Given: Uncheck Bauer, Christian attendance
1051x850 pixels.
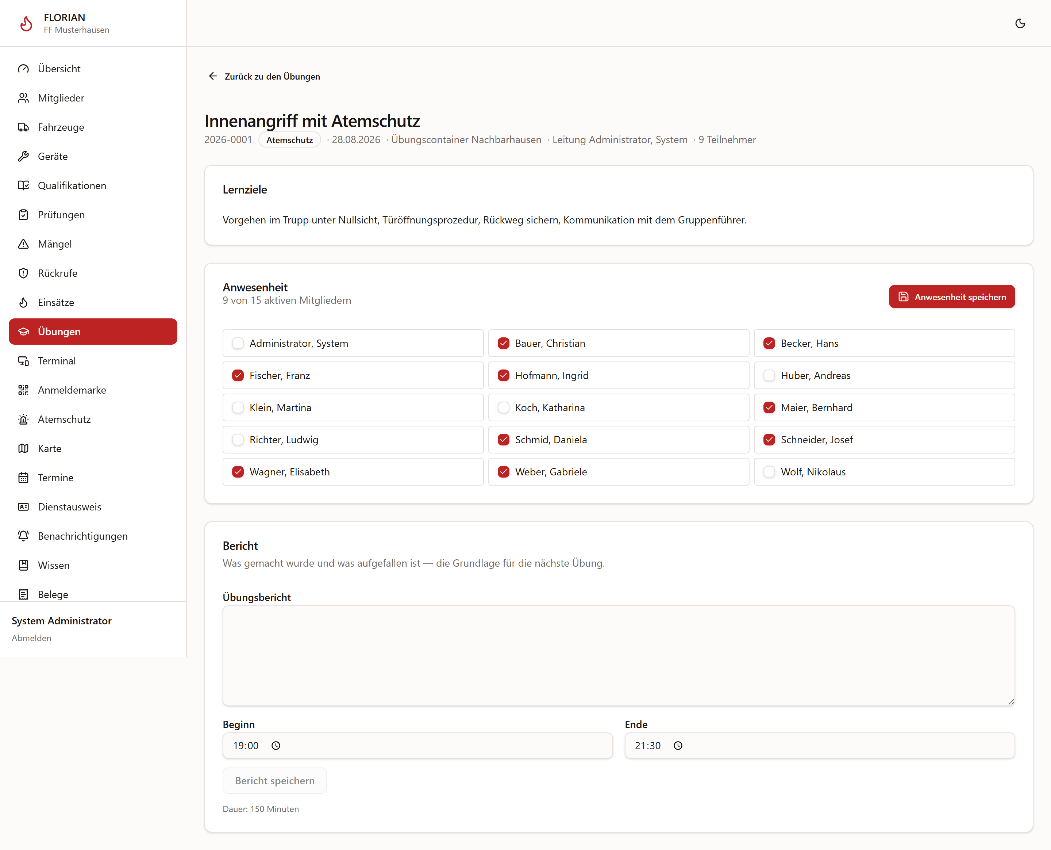Looking at the screenshot, I should [x=504, y=343].
